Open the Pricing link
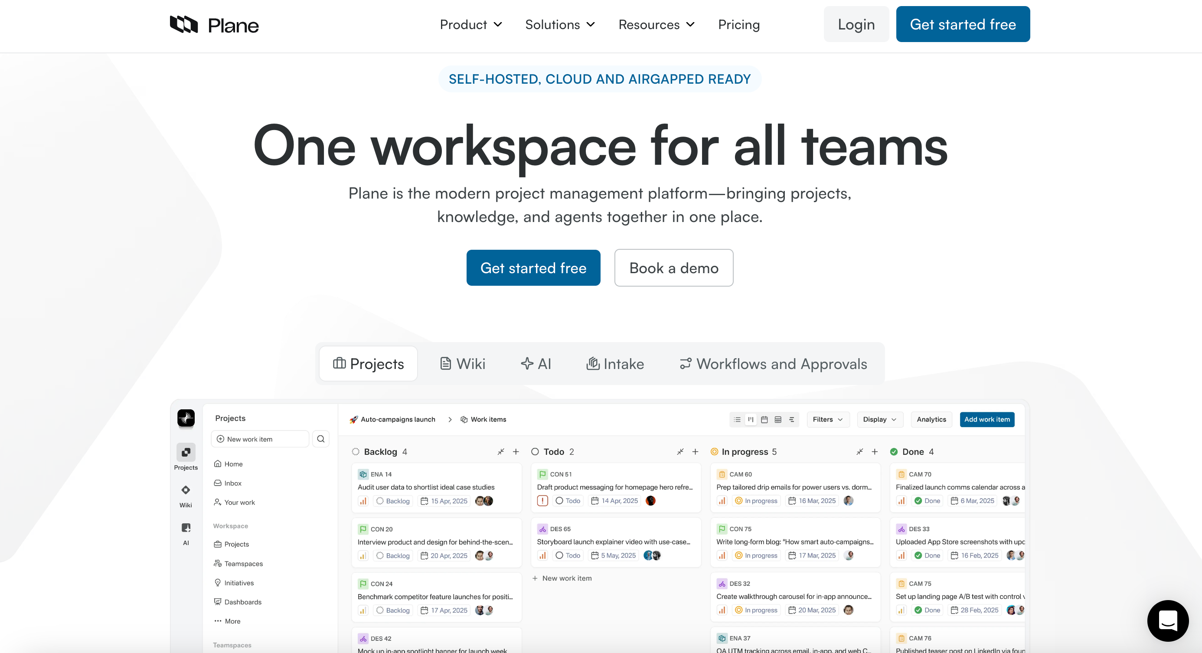Image resolution: width=1202 pixels, height=653 pixels. point(738,24)
